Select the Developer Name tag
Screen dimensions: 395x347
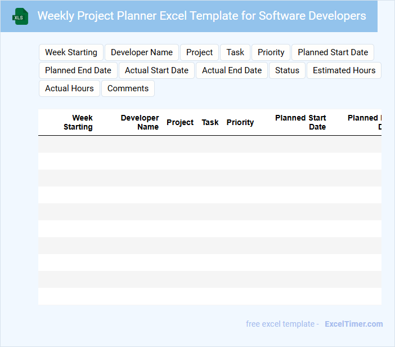pos(142,52)
